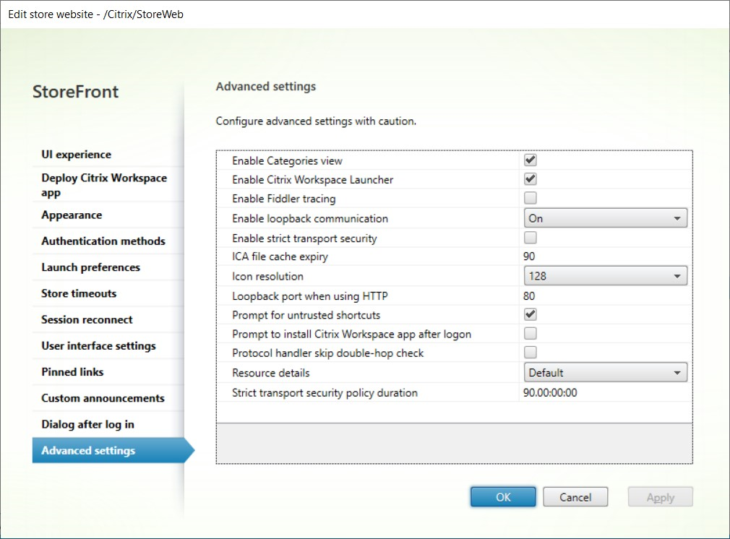Check Protocol handler skip double-hop check
The height and width of the screenshot is (539, 730).
coord(531,353)
